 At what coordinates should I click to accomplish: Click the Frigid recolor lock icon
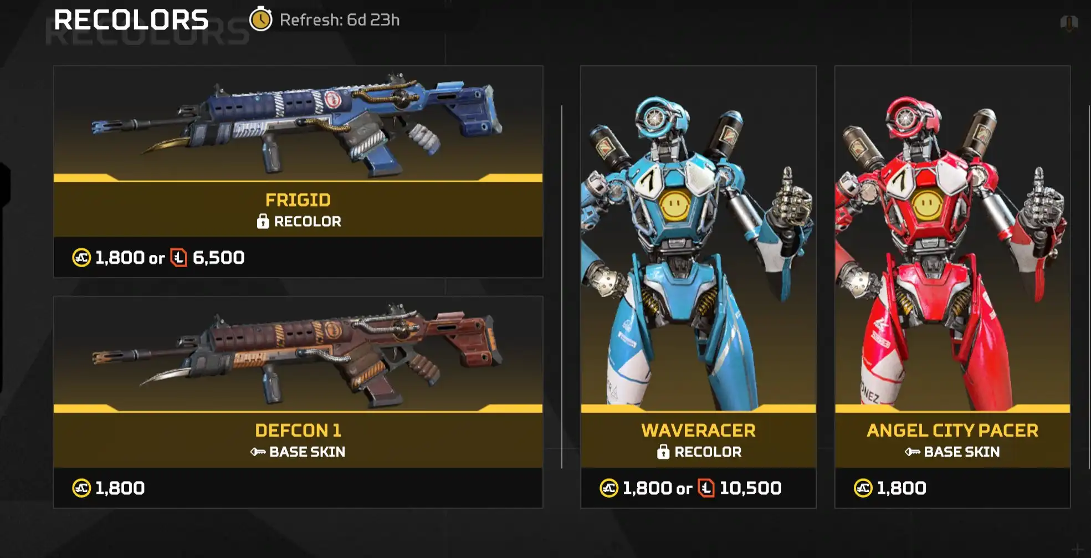point(263,221)
